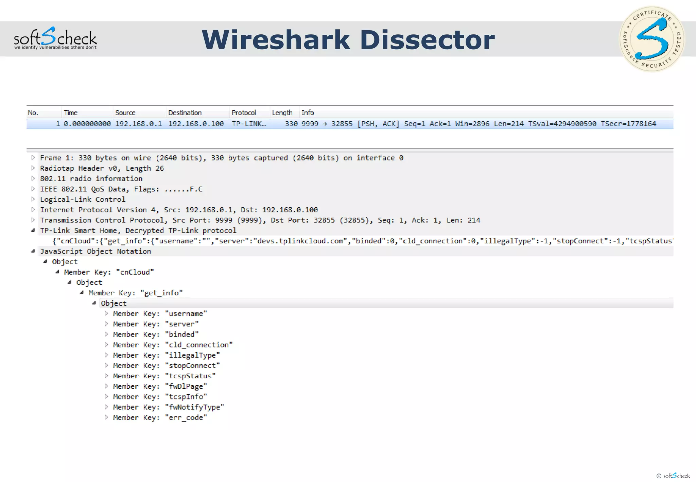Click the 0.000000000 time cell
696x482 pixels.
click(x=87, y=124)
